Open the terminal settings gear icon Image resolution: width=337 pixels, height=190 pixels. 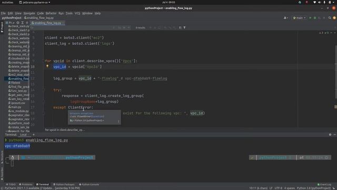[330, 135]
